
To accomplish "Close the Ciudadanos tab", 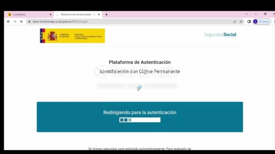I will [51, 15].
